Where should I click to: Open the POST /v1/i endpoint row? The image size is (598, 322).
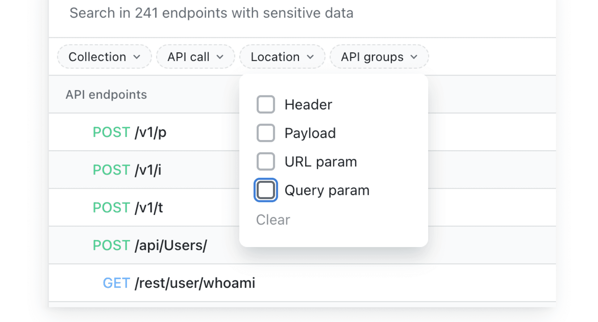pos(127,170)
